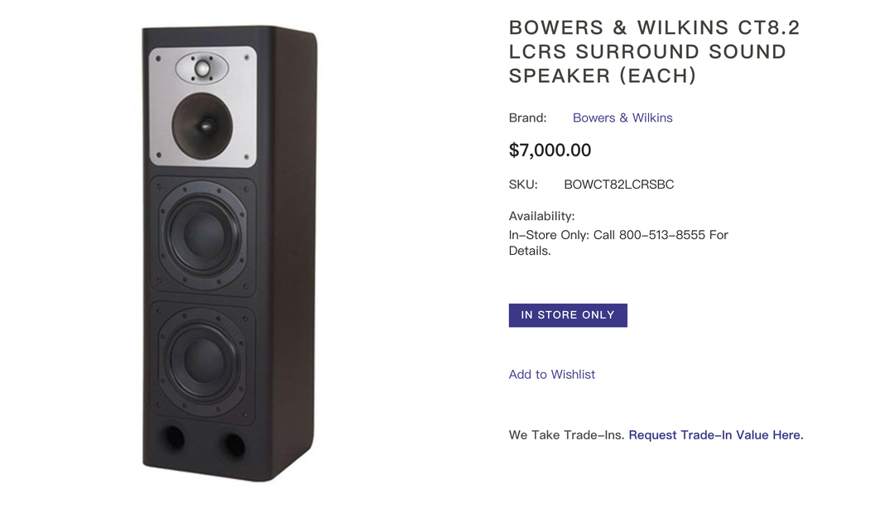Click the right bass port on speaker

pos(233,444)
